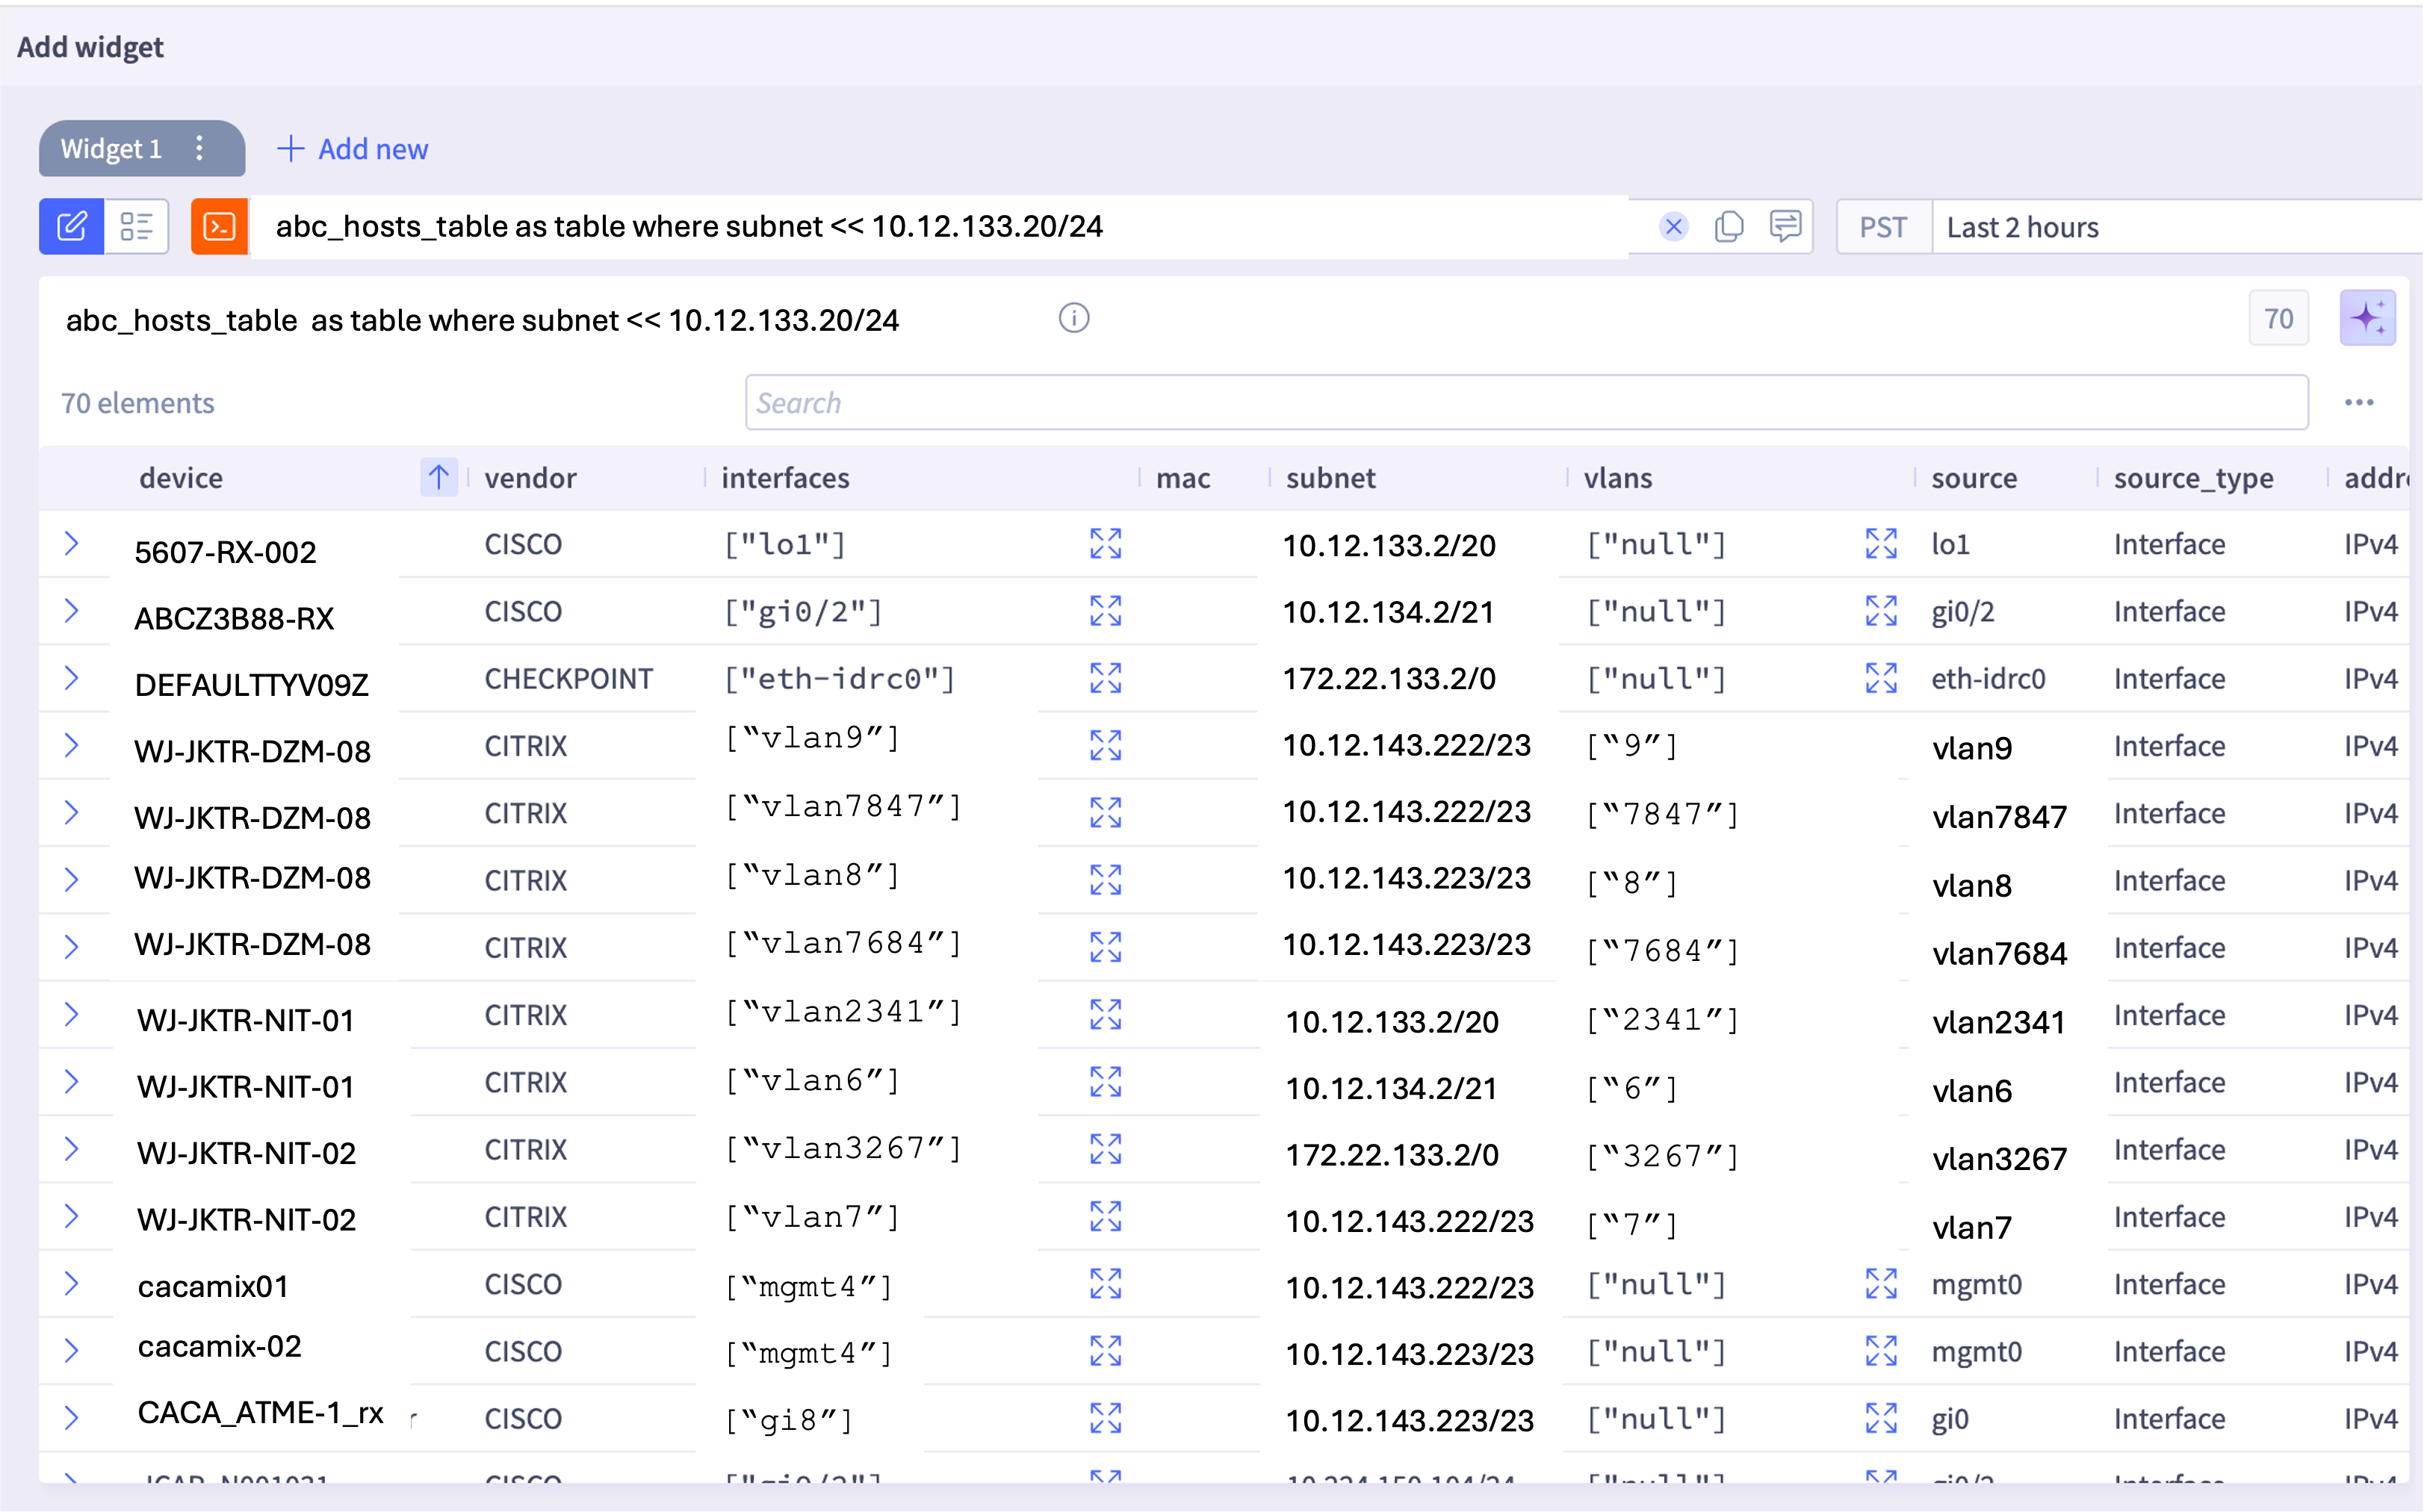This screenshot has width=2424, height=1512.
Task: Expand the WJ-JKTR-NIT-01 row chevron
Action: tap(73, 1014)
